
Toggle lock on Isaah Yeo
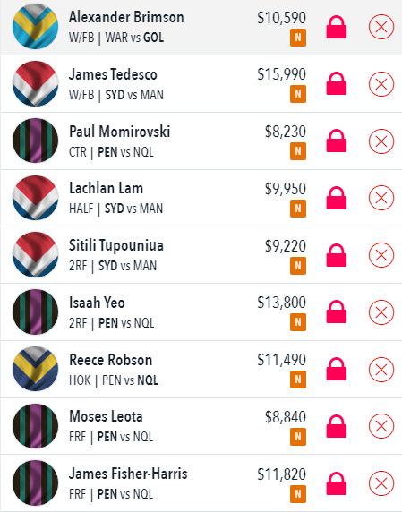coord(337,311)
